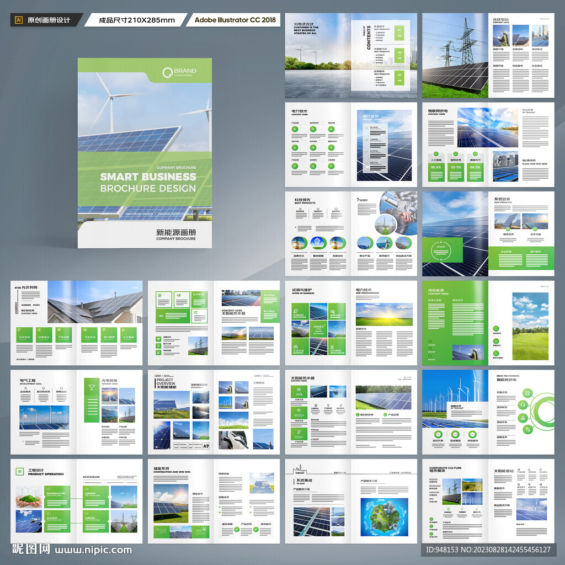Click the org-chart circle icon beside the green rings

pyautogui.click(x=523, y=418)
